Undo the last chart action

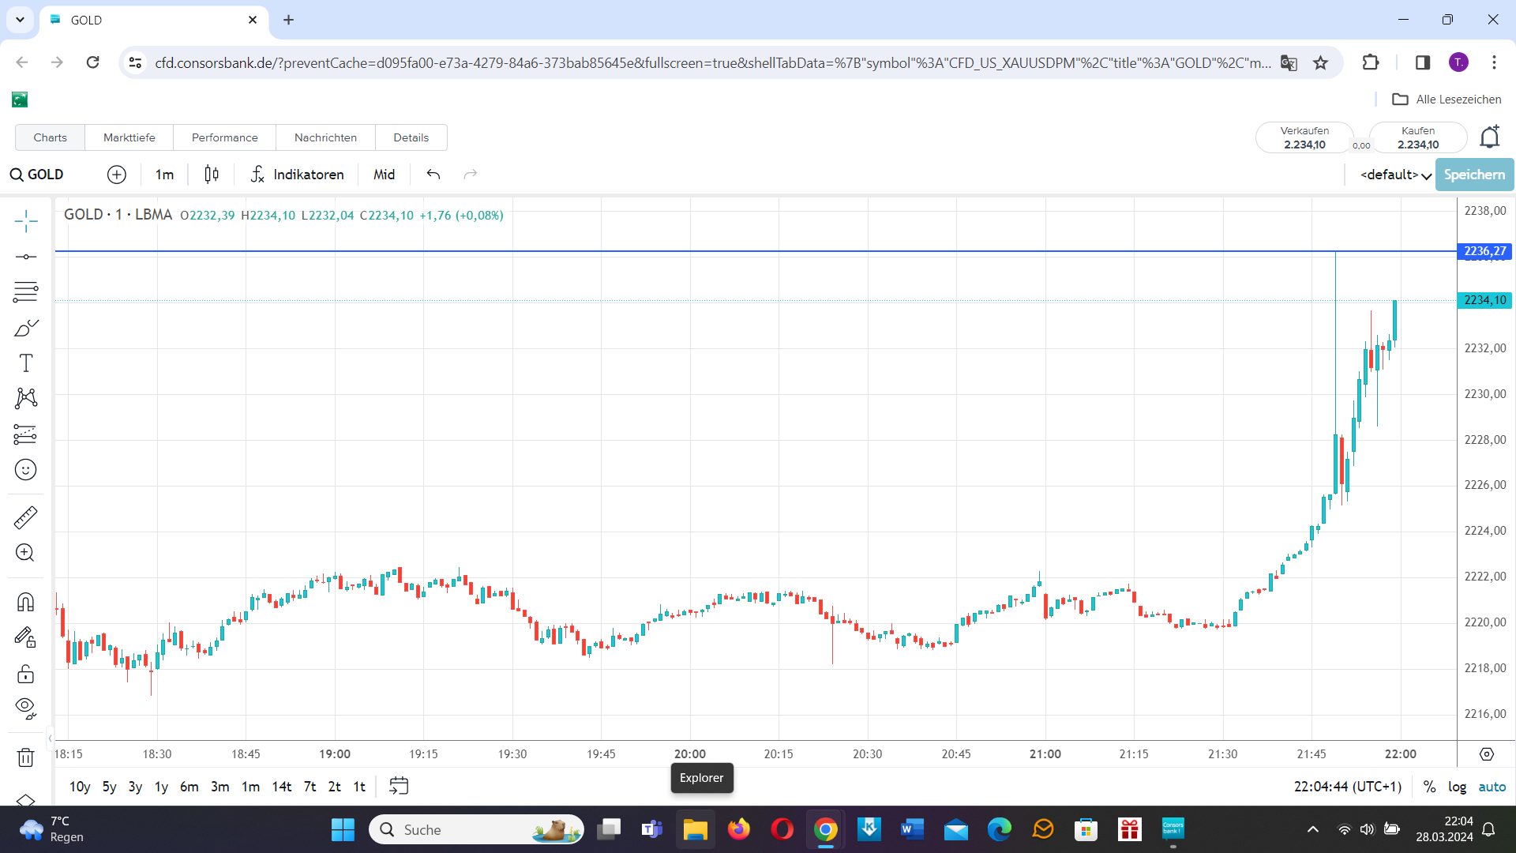pos(433,175)
